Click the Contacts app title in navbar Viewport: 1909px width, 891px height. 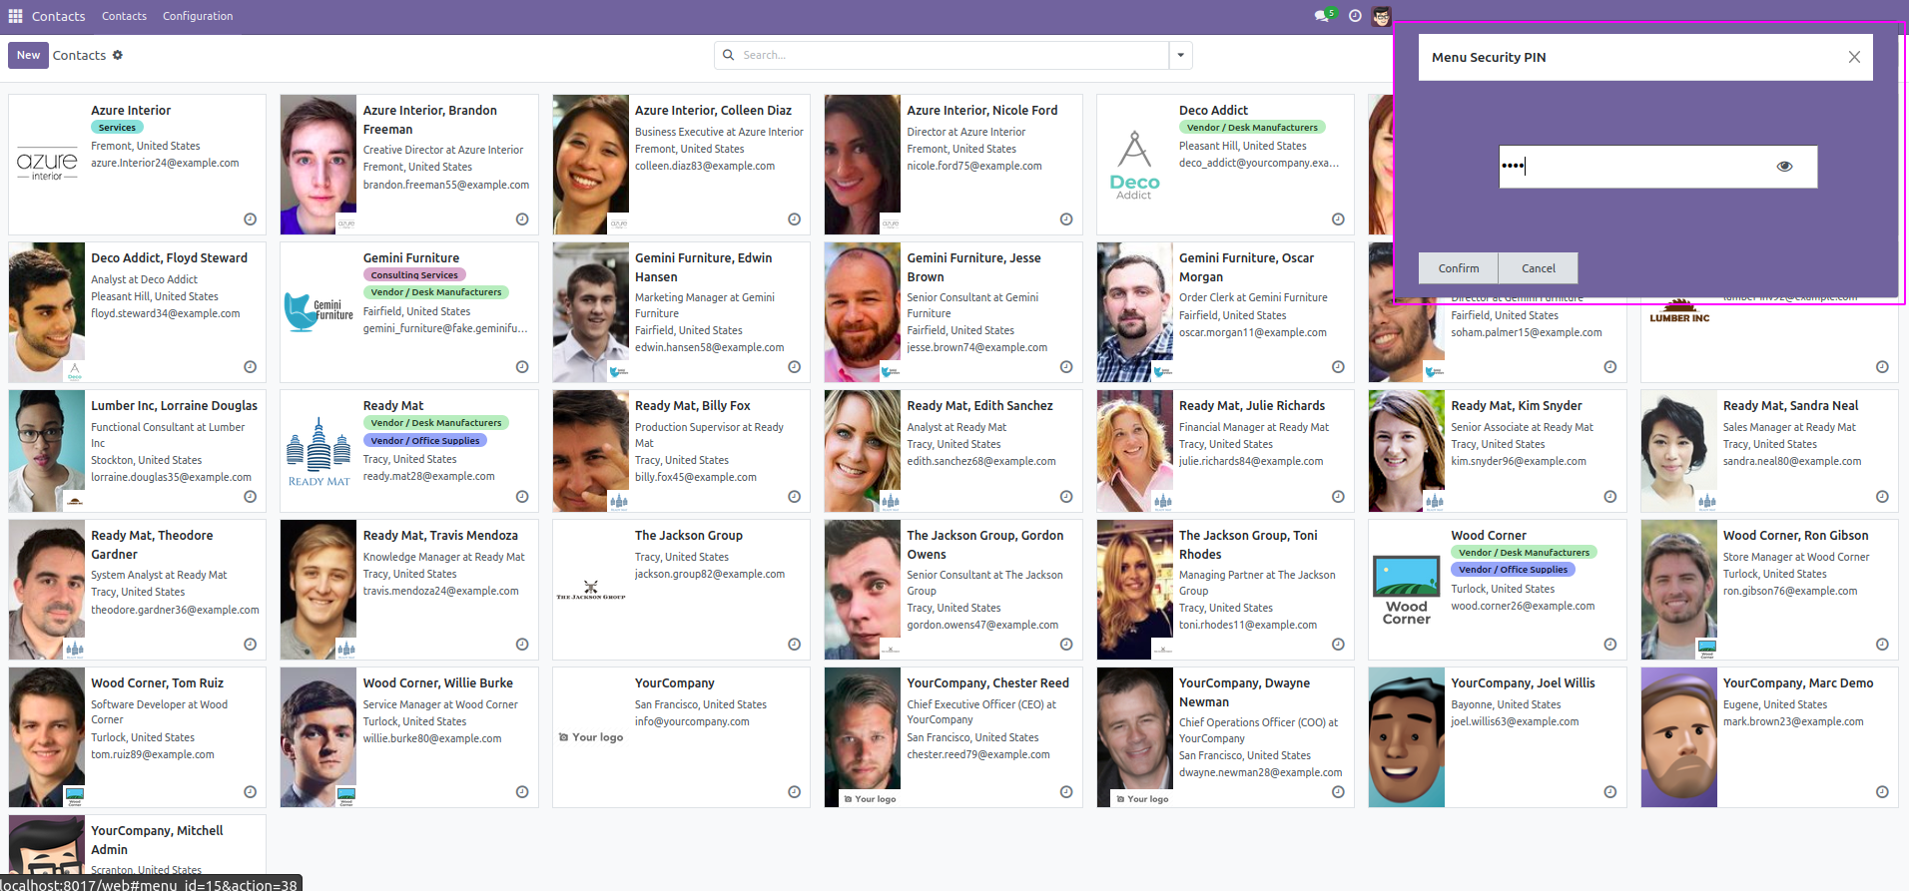coord(59,16)
